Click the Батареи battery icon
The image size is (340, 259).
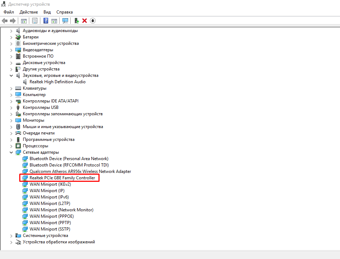[x=18, y=37]
